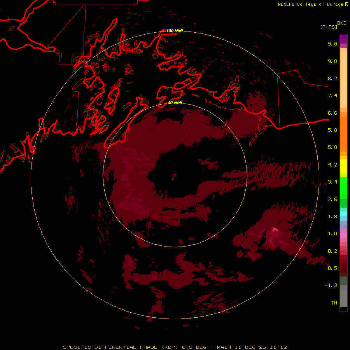Click the 100 NMI range ring label
This screenshot has height=350, width=350.
(x=175, y=31)
